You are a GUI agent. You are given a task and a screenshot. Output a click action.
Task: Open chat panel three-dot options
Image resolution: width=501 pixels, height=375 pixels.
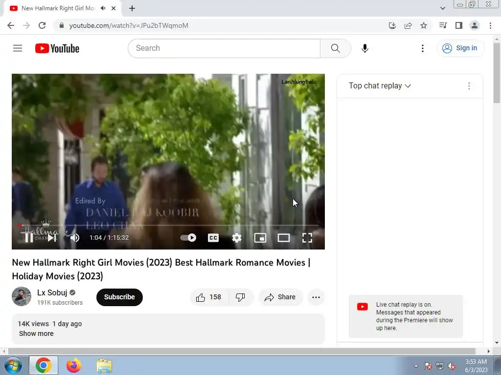pyautogui.click(x=469, y=86)
